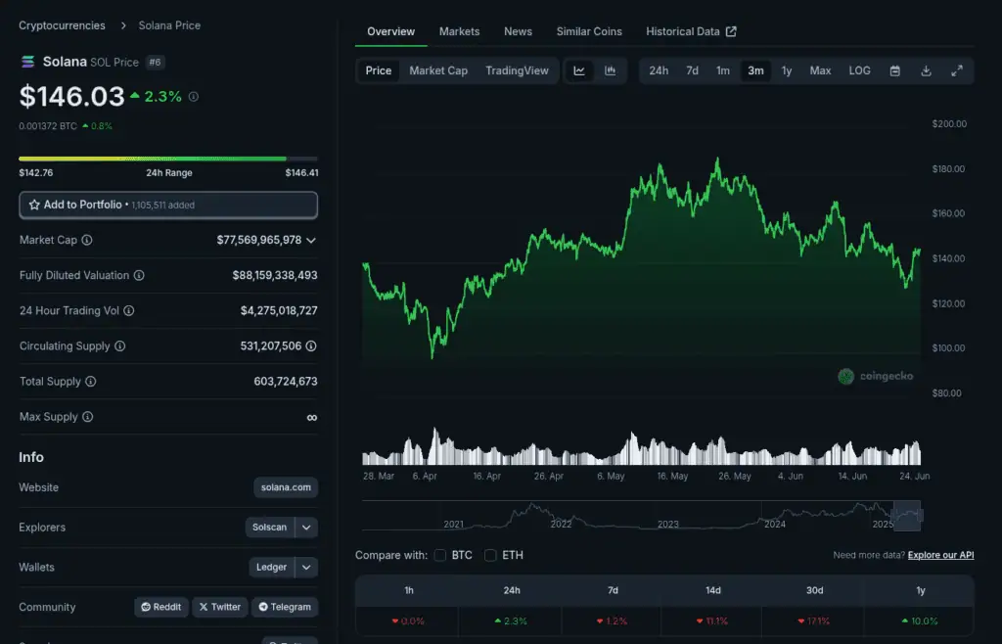This screenshot has height=644, width=1002.
Task: Show the TradingView chart tab
Action: [517, 70]
